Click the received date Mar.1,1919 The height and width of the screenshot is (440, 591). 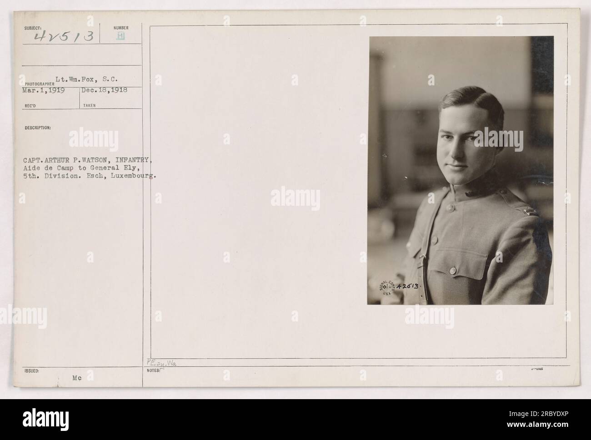tap(44, 89)
